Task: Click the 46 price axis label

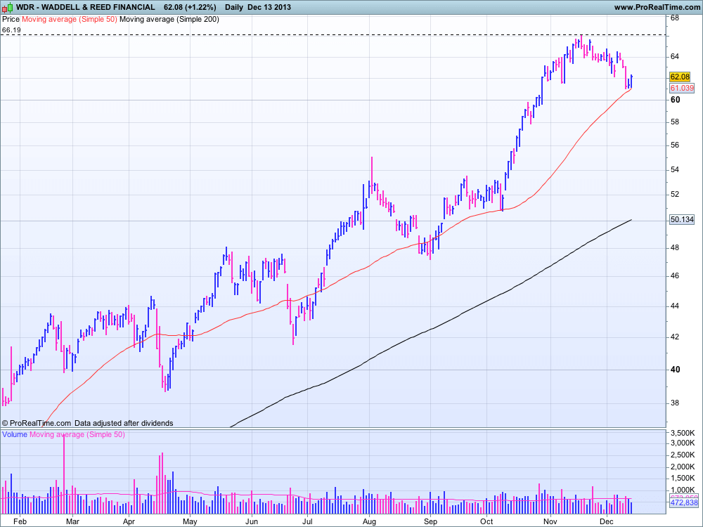Action: point(675,276)
